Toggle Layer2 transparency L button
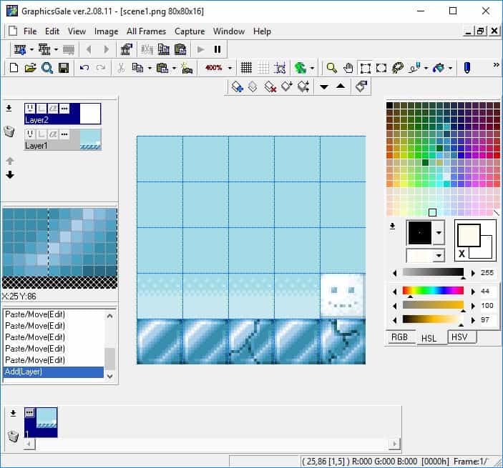503x468 pixels. [x=41, y=109]
